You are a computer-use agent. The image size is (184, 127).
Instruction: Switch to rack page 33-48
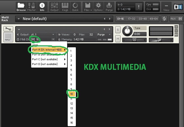click(143, 19)
